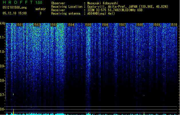Select the 0.8 frequency axis label
180x115 pixels.
coord(3,80)
